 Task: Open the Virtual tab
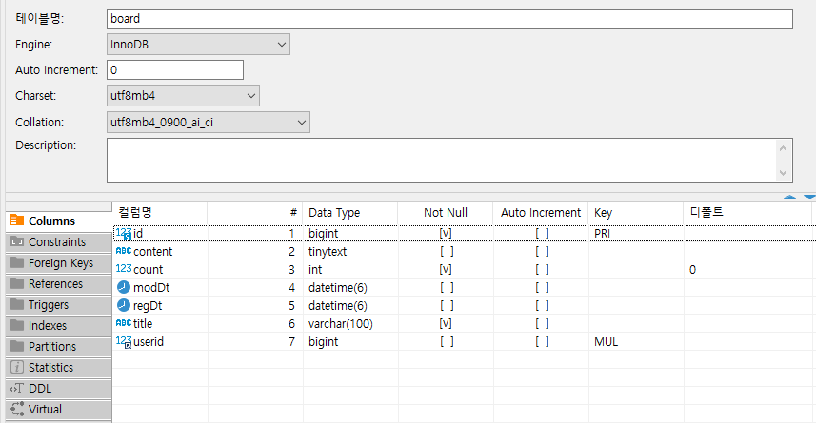pos(59,409)
